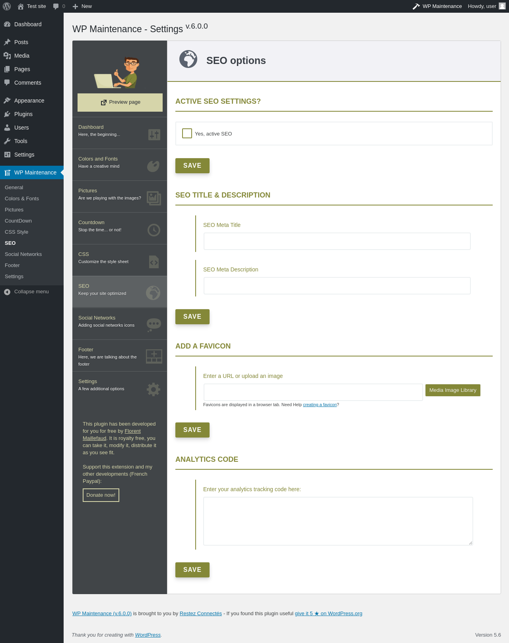Switch to Colors and Fonts tab
This screenshot has height=643, width=509.
120,165
